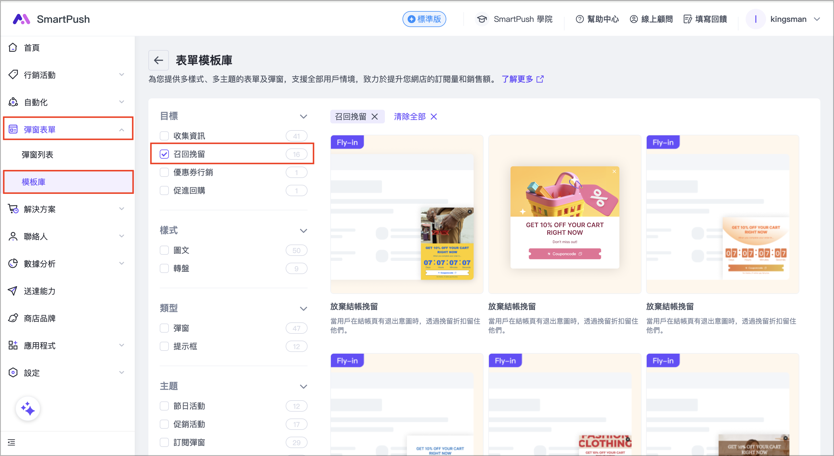Open the first Fly-in 放棄結帳挽留 template thumbnail

pos(407,214)
